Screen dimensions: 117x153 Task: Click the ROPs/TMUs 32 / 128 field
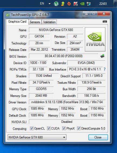tap(38, 69)
